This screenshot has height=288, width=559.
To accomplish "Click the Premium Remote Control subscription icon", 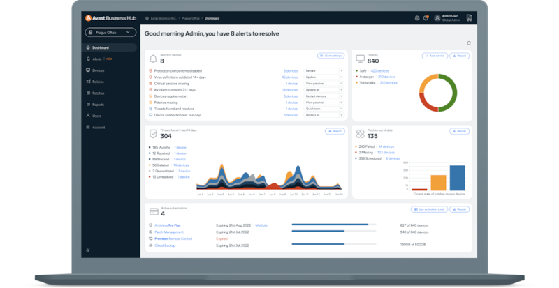I will tap(150, 238).
